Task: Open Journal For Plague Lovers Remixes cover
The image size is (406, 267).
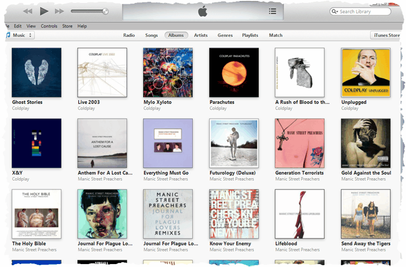Action: coord(168,214)
